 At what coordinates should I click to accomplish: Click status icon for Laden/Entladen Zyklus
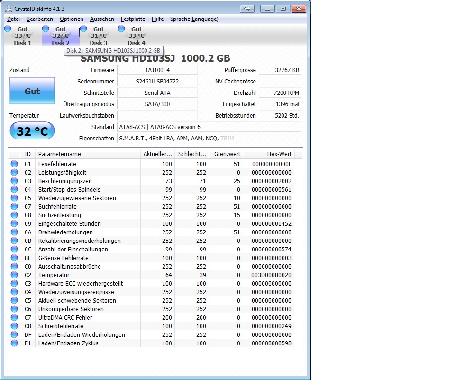(14, 343)
